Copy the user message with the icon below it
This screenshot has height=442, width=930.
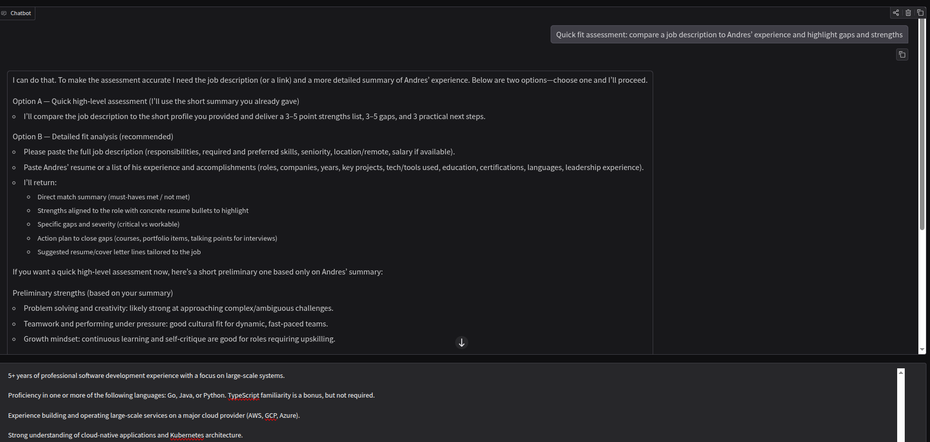pyautogui.click(x=902, y=54)
